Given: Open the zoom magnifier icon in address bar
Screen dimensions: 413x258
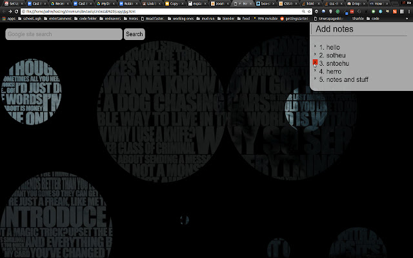Looking at the screenshot, I should click(x=303, y=12).
